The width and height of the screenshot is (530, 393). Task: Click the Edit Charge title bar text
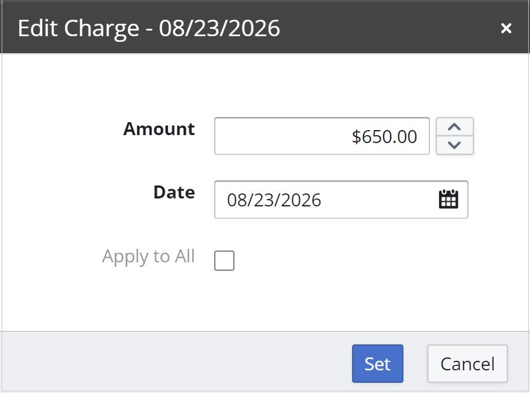click(149, 28)
